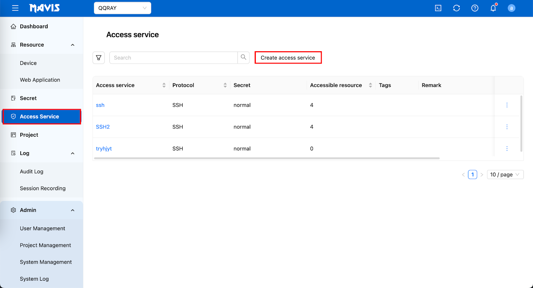Open actions menu for tryhjyt row

coord(507,149)
